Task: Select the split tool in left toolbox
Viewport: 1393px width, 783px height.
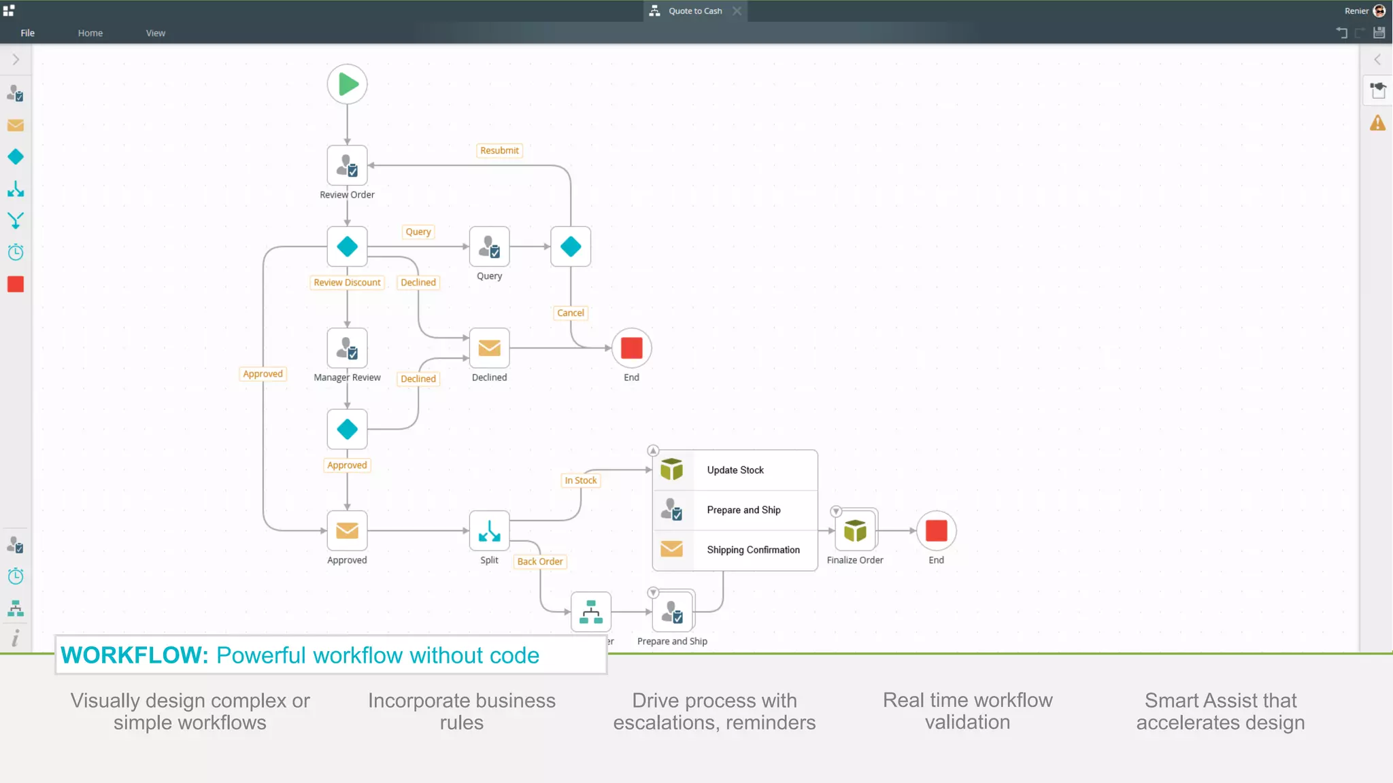Action: 16,189
